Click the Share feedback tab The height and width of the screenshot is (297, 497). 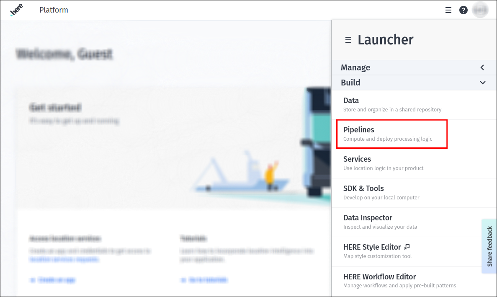coord(489,246)
